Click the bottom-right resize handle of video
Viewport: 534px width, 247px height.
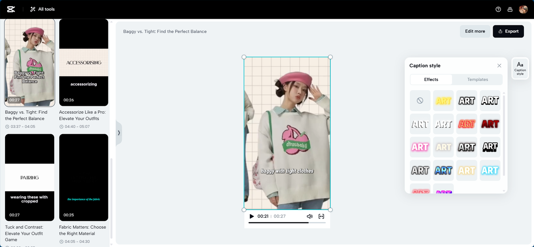(x=330, y=210)
